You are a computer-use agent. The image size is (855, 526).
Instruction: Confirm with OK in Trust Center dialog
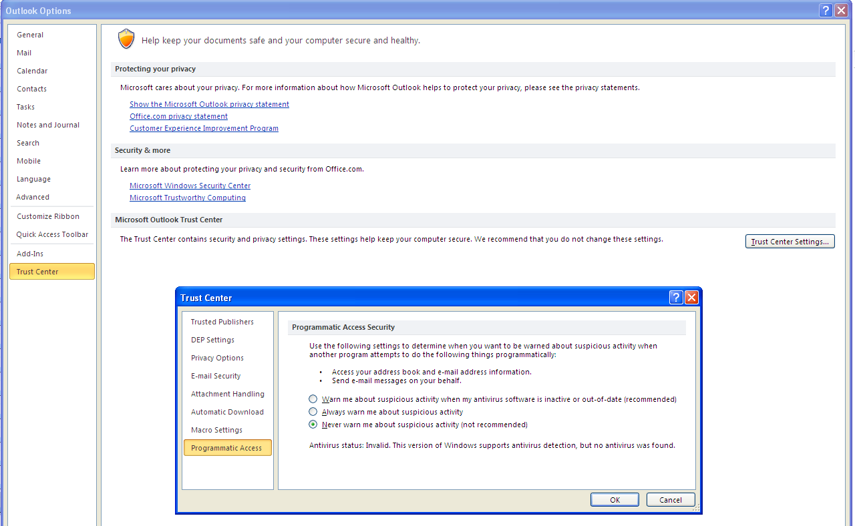point(615,500)
